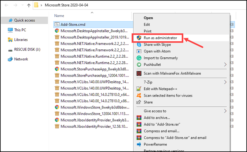Viewport: 247px width, 152px height.
Task: Choose Open from context menu
Action: (148, 18)
